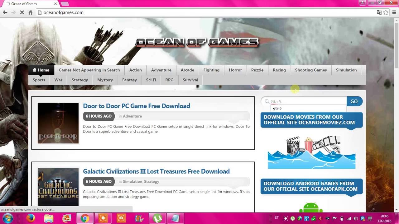Open Door to Door PC Game Free Download
The height and width of the screenshot is (224, 399).
tap(137, 106)
